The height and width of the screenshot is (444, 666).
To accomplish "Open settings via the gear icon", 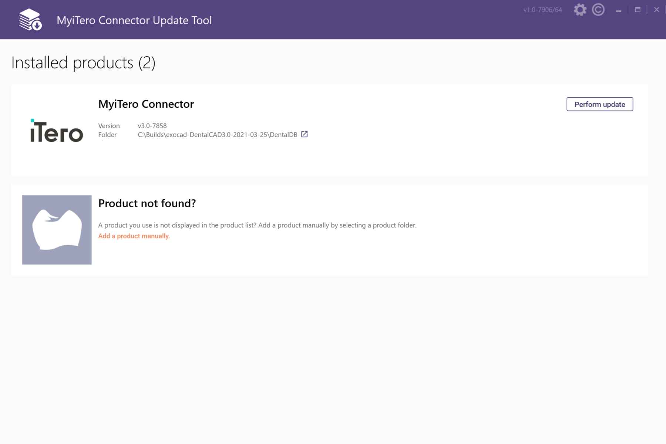I will coord(580,10).
